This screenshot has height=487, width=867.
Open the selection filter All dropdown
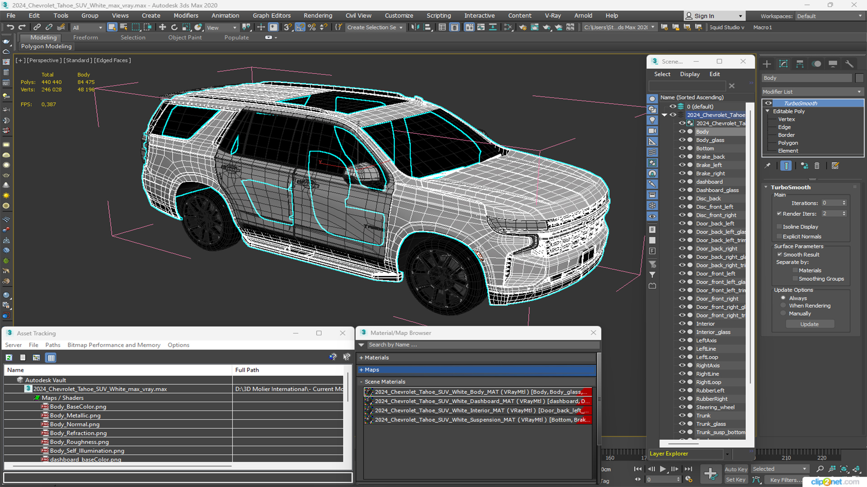(87, 28)
